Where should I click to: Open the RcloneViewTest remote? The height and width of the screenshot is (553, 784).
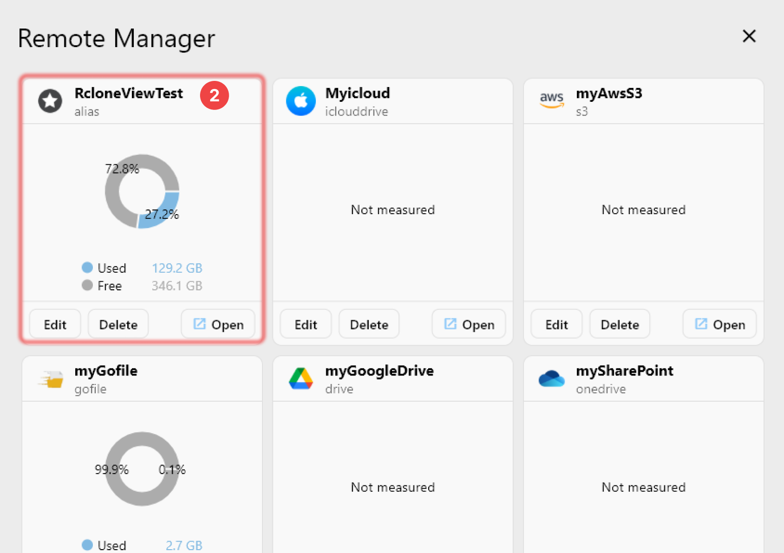pyautogui.click(x=218, y=324)
